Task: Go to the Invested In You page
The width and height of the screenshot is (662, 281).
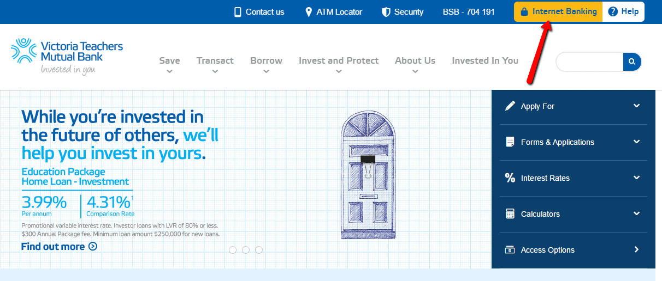Action: (x=485, y=60)
